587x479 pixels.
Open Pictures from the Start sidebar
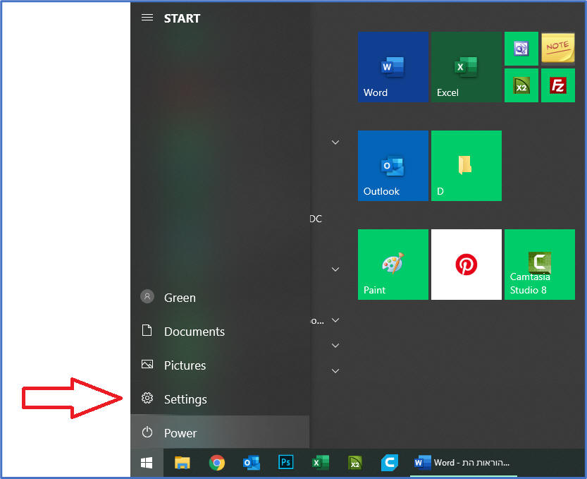point(185,365)
